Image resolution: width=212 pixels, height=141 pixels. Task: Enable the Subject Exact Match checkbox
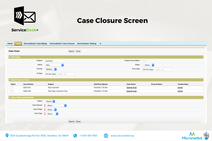[x=144, y=61]
